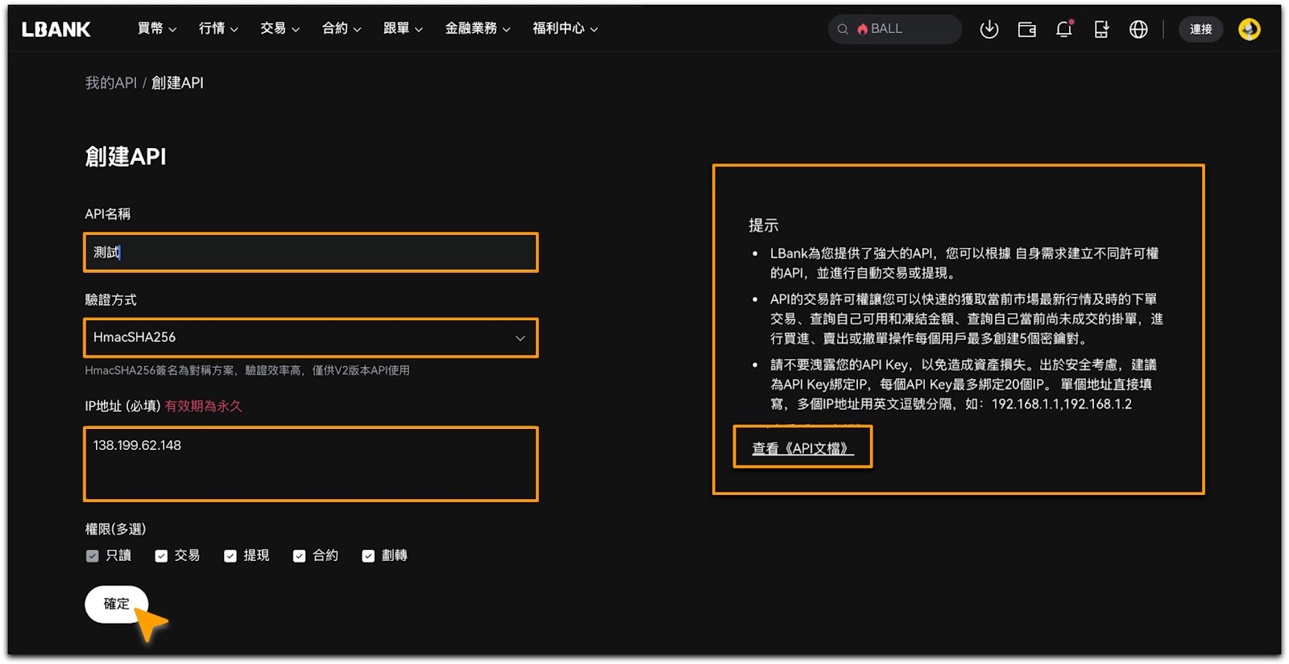The image size is (1289, 664).
Task: Click the 創建API breadcrumb item
Action: pos(177,83)
